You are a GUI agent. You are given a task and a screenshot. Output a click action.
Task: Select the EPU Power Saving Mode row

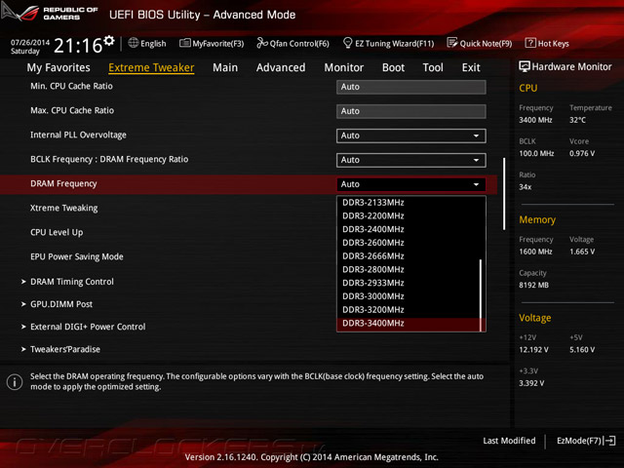coord(77,257)
